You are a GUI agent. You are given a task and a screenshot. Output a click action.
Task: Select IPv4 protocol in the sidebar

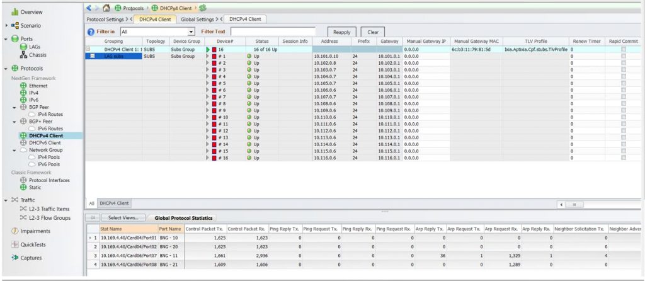(33, 93)
